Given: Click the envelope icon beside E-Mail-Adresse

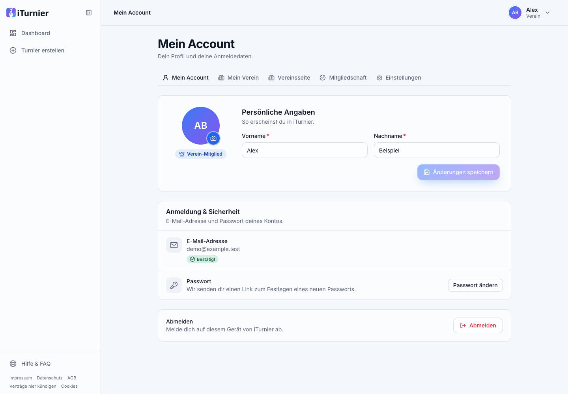Looking at the screenshot, I should 174,245.
